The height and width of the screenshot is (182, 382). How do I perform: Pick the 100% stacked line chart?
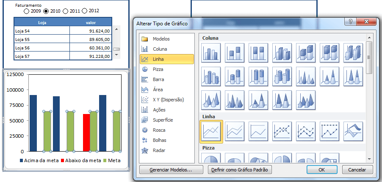click(x=258, y=131)
